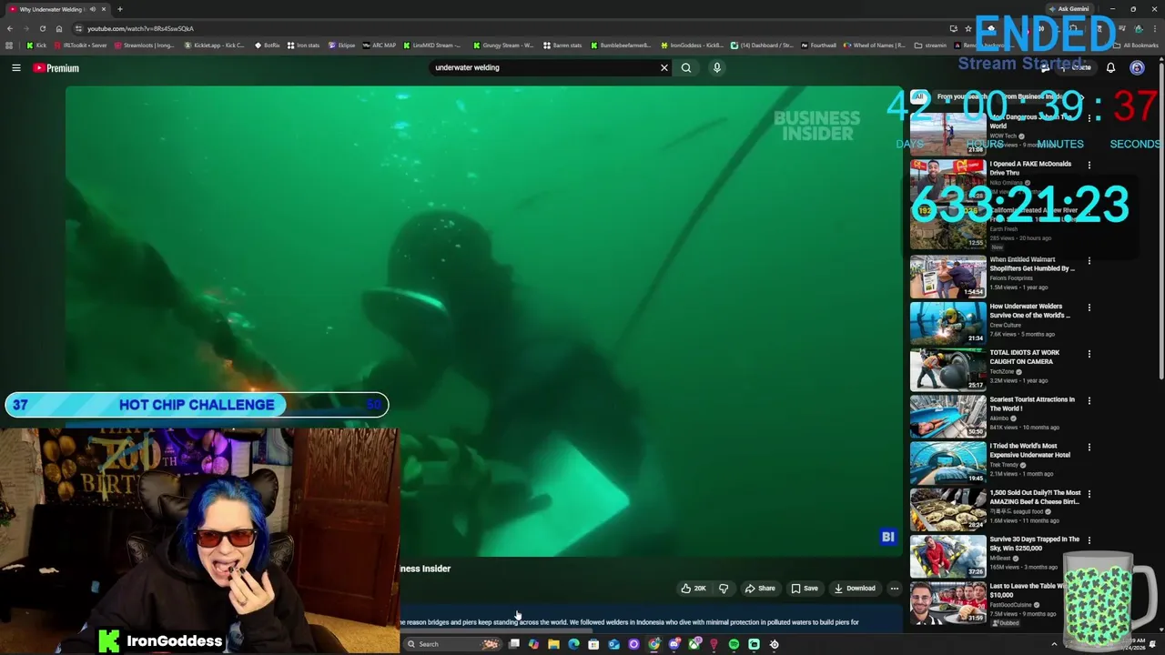Bookmark this page with the star
The width and height of the screenshot is (1165, 655).
968,28
